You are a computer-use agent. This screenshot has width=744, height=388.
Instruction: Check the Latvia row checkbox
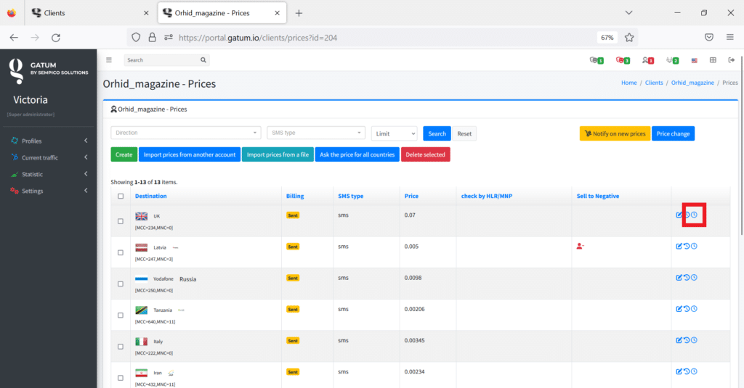point(121,252)
